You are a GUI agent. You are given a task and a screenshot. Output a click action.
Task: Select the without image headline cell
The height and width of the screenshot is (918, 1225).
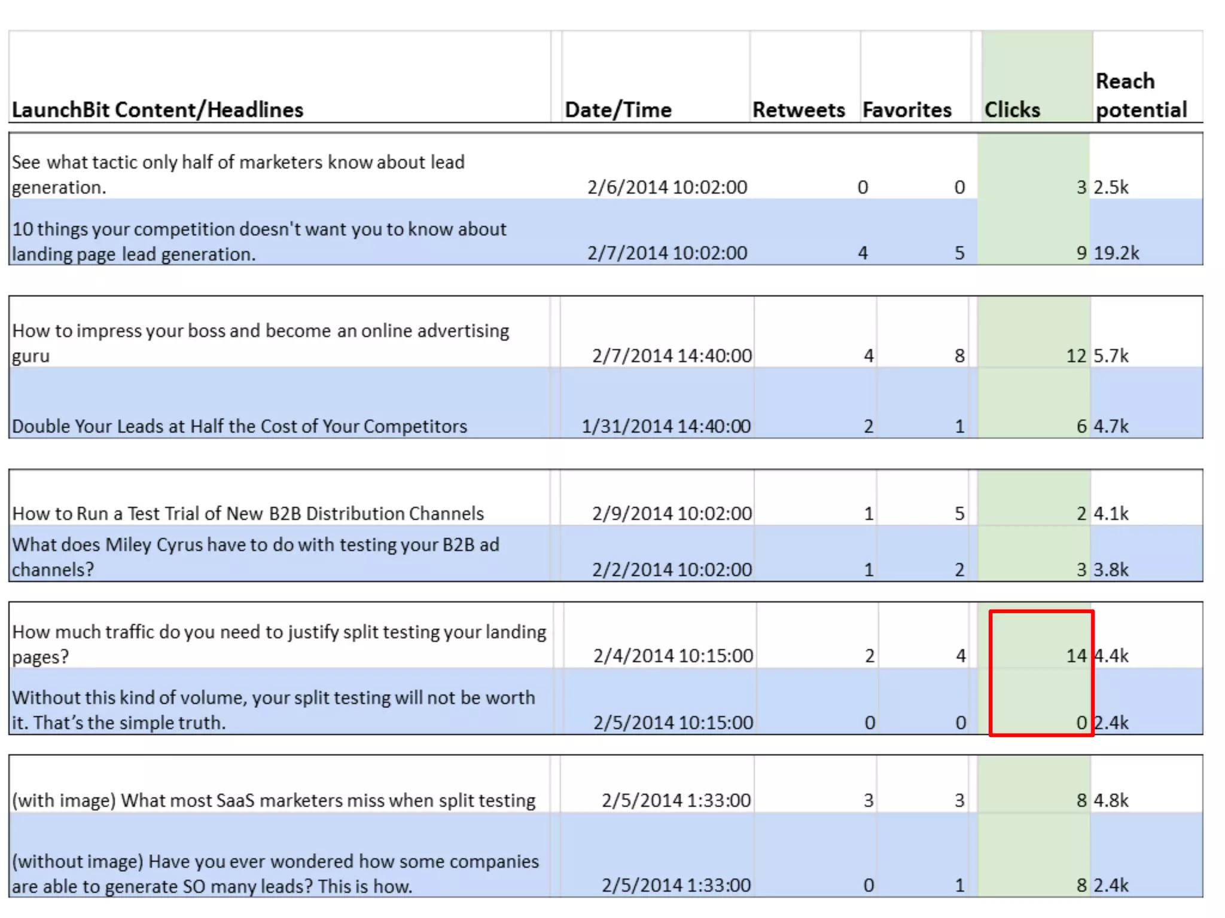[x=275, y=873]
